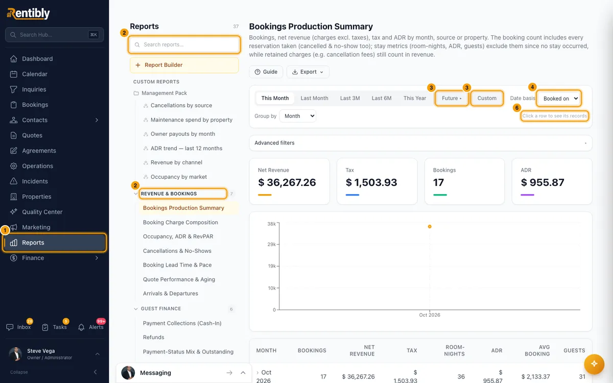Viewport: 613px width, 383px height.
Task: Open Quote Performance & Aging report
Action: coord(179,279)
